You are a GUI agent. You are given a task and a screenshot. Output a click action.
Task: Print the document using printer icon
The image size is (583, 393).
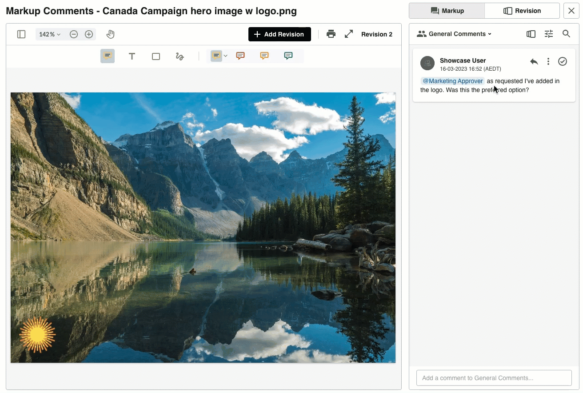(x=331, y=34)
